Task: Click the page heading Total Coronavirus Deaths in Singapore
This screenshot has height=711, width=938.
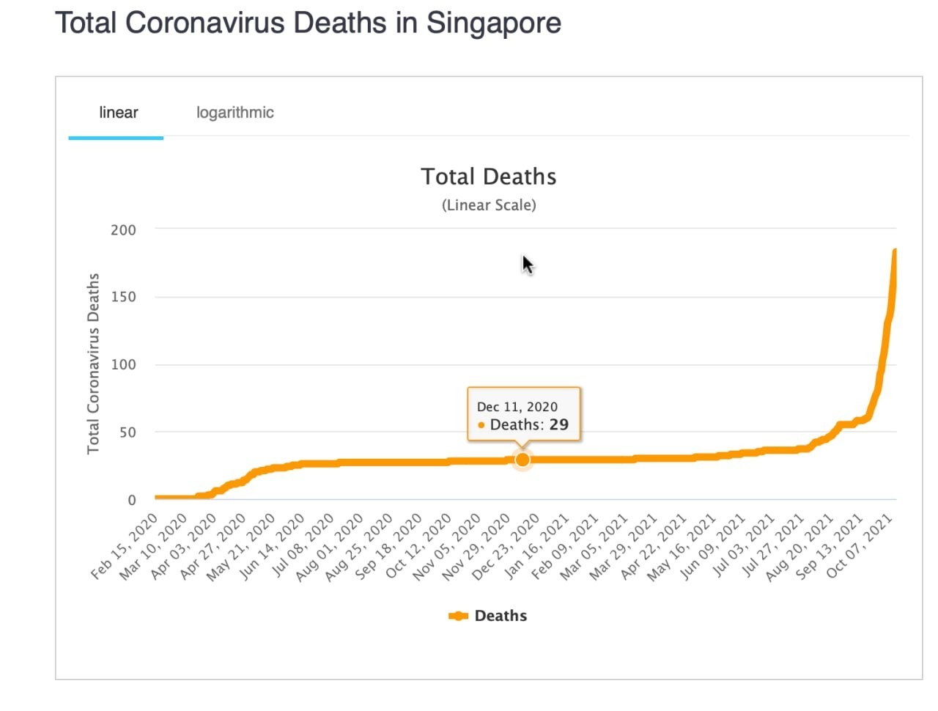Action: pos(309,23)
